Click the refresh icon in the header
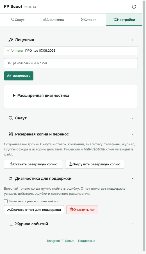146x254 pixels. click(134, 7)
